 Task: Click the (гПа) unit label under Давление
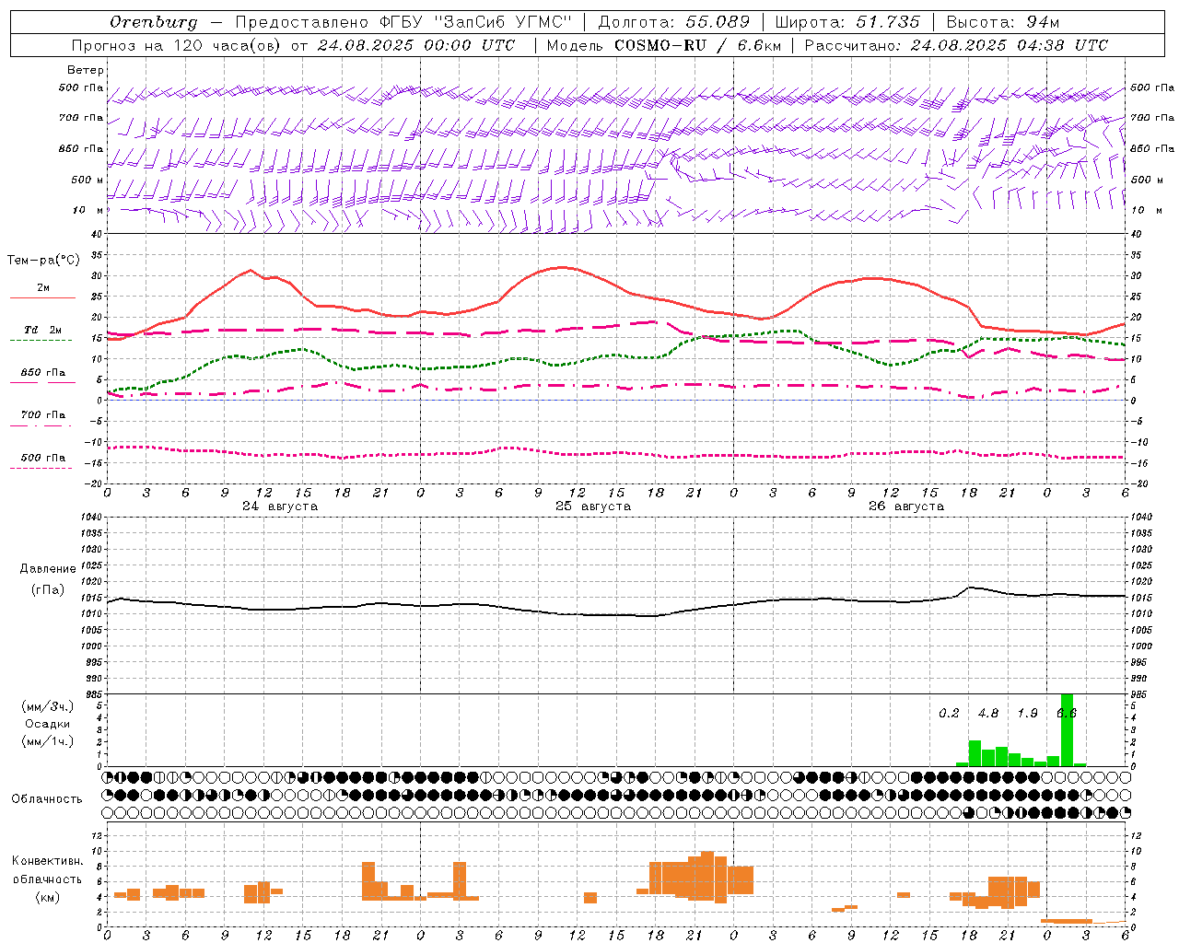(48, 590)
